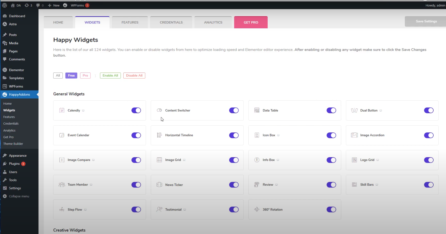Click the Image Accordion widget icon

[354, 135]
